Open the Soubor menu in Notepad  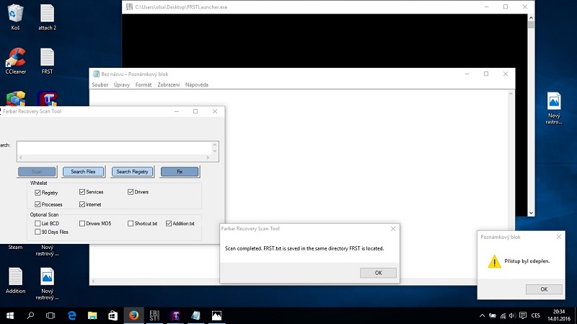point(100,84)
